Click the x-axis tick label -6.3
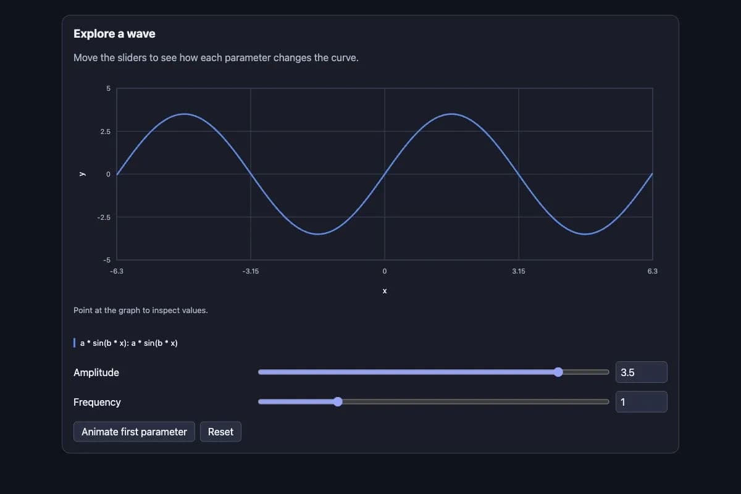This screenshot has width=741, height=494. [117, 271]
